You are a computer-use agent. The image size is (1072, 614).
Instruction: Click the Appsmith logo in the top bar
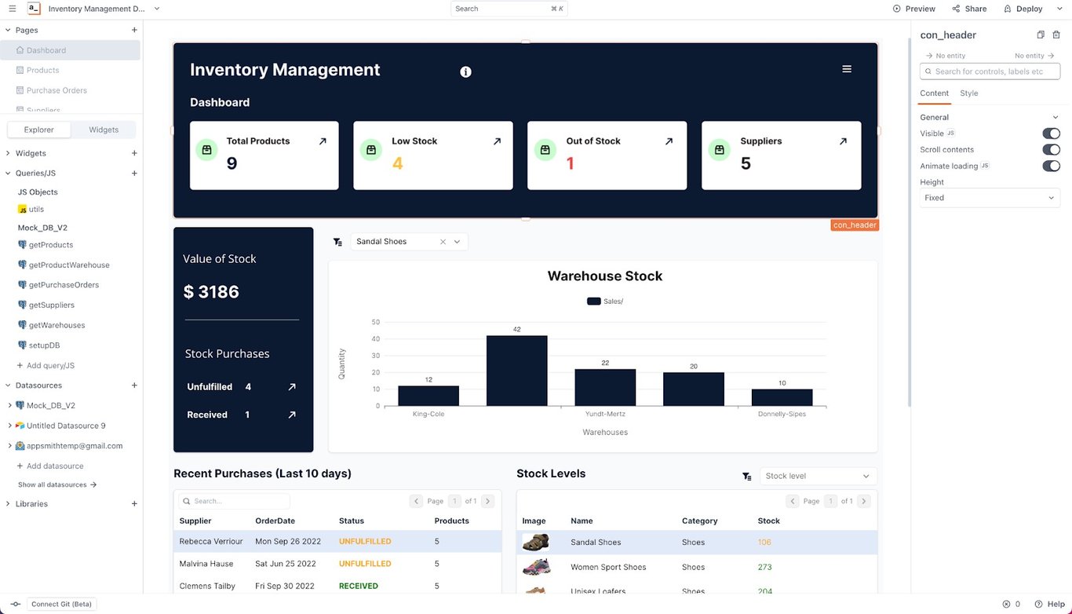(x=33, y=9)
